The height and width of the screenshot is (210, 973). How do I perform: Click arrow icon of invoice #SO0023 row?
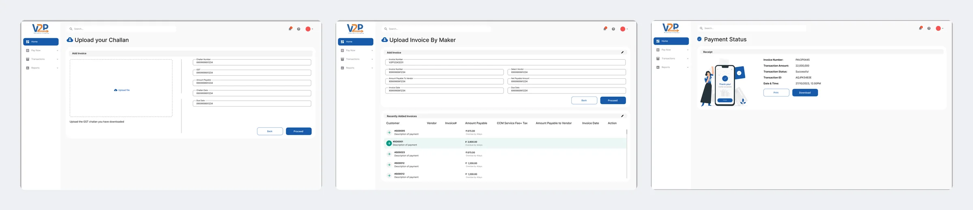point(389,154)
